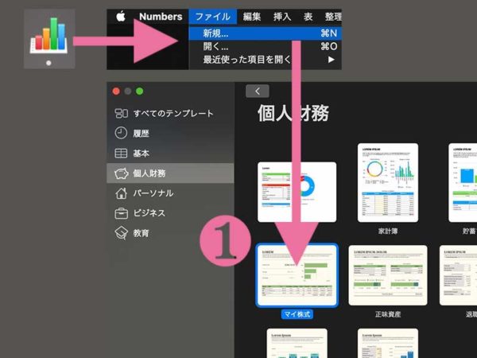Click the 個人財務 piggy bank icon
Screen dimensions: 477x358
pyautogui.click(x=121, y=173)
